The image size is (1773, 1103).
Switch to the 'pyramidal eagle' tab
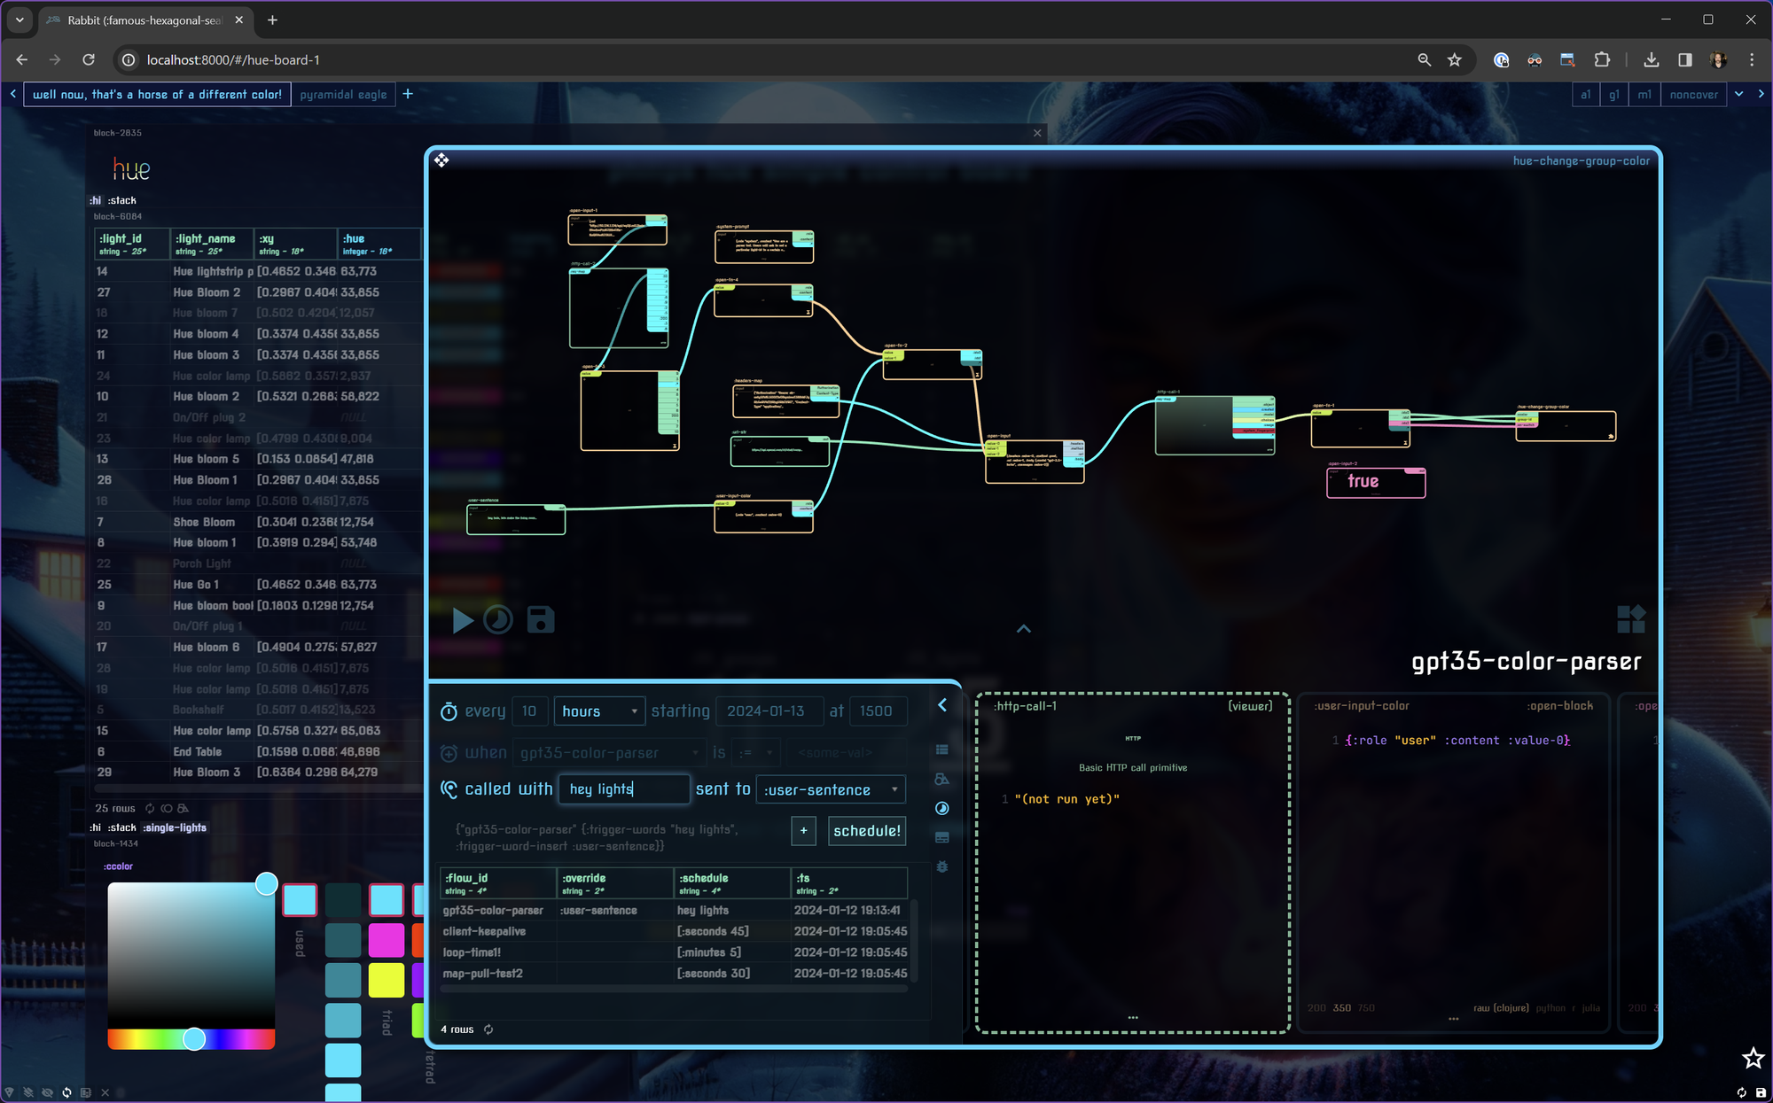pos(343,95)
